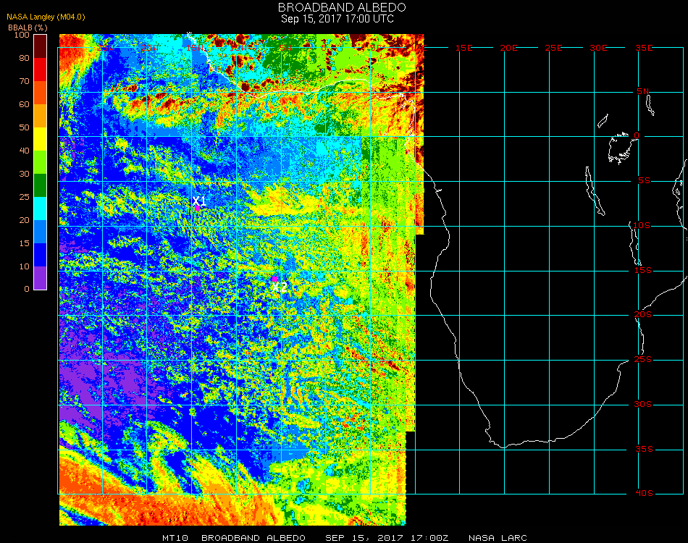Select the dark green 25-30% legend swatch

point(41,185)
